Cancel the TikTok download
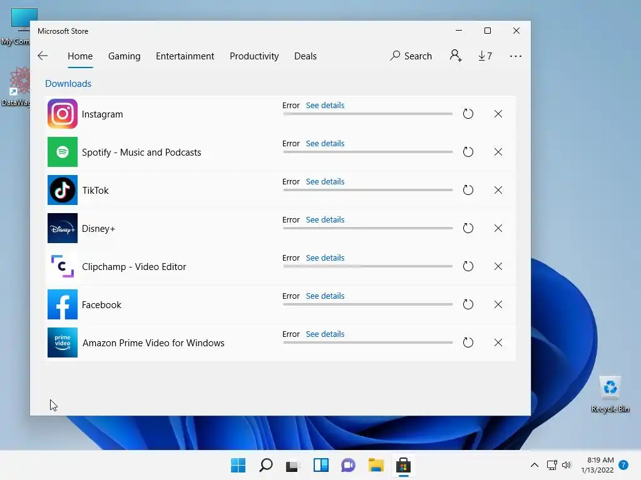The width and height of the screenshot is (641, 480). point(498,190)
